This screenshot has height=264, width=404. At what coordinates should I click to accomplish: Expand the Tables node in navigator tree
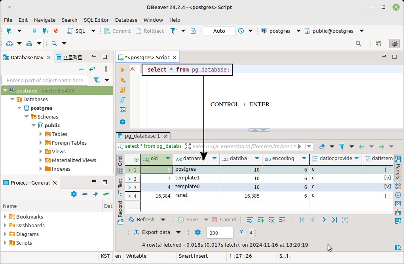coord(41,134)
